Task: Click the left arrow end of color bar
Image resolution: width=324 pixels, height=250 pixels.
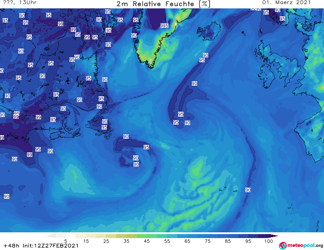Action: coord(51,236)
